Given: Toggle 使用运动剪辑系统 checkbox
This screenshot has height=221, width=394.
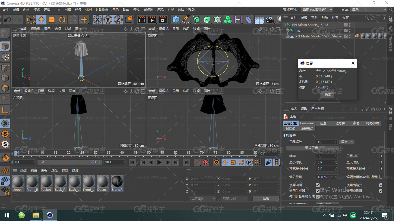Looking at the screenshot, I should [x=318, y=197].
